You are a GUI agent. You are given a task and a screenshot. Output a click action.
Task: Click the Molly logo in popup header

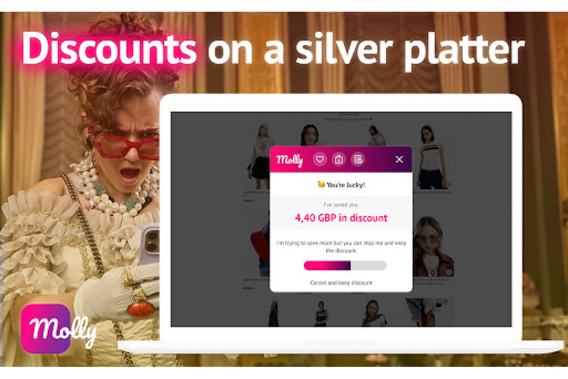[290, 160]
